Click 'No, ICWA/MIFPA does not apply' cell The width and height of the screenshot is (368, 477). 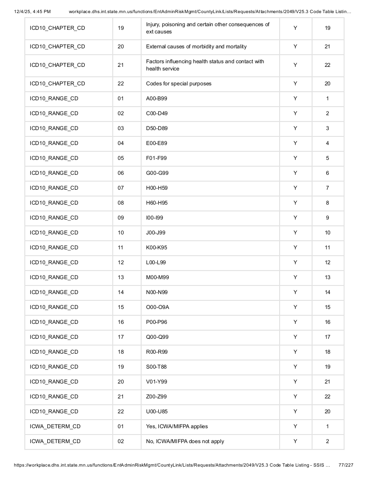[x=210, y=441]
